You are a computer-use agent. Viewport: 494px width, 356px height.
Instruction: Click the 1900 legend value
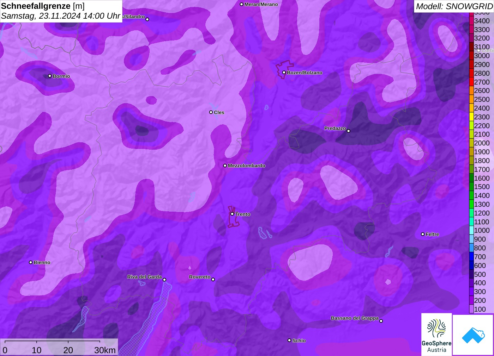pos(482,152)
